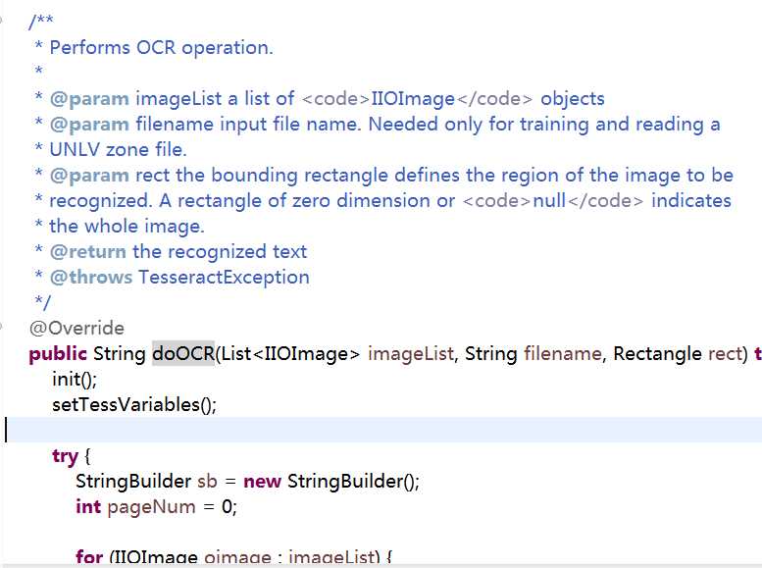Viewport: 762px width, 568px height.
Task: Click the 'UNLV zone file.' comment text
Action: (118, 150)
